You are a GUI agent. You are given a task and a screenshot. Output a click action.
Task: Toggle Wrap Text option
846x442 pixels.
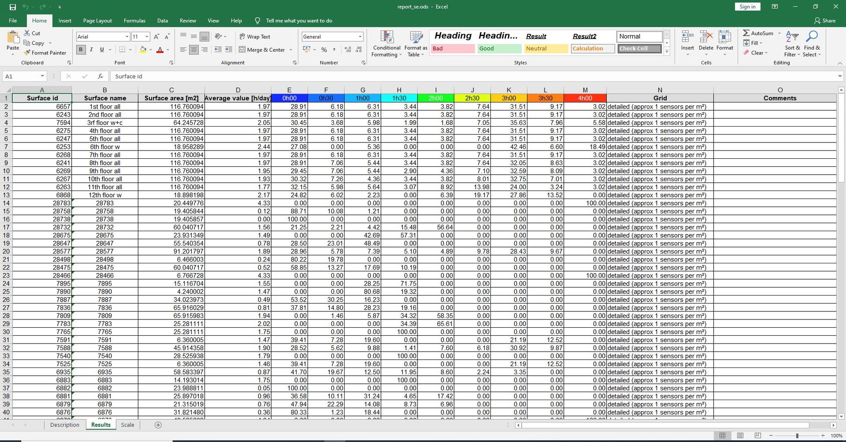pos(254,37)
